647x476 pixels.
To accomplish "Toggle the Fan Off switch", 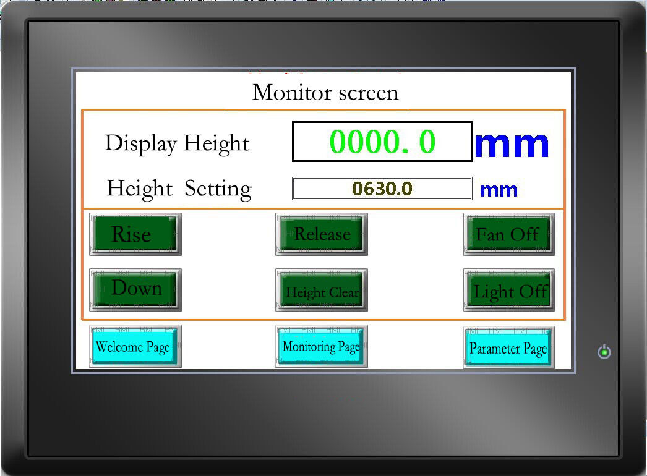I will 508,234.
